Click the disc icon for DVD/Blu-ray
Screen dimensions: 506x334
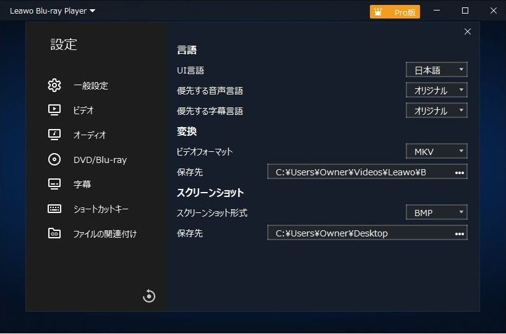tap(54, 159)
